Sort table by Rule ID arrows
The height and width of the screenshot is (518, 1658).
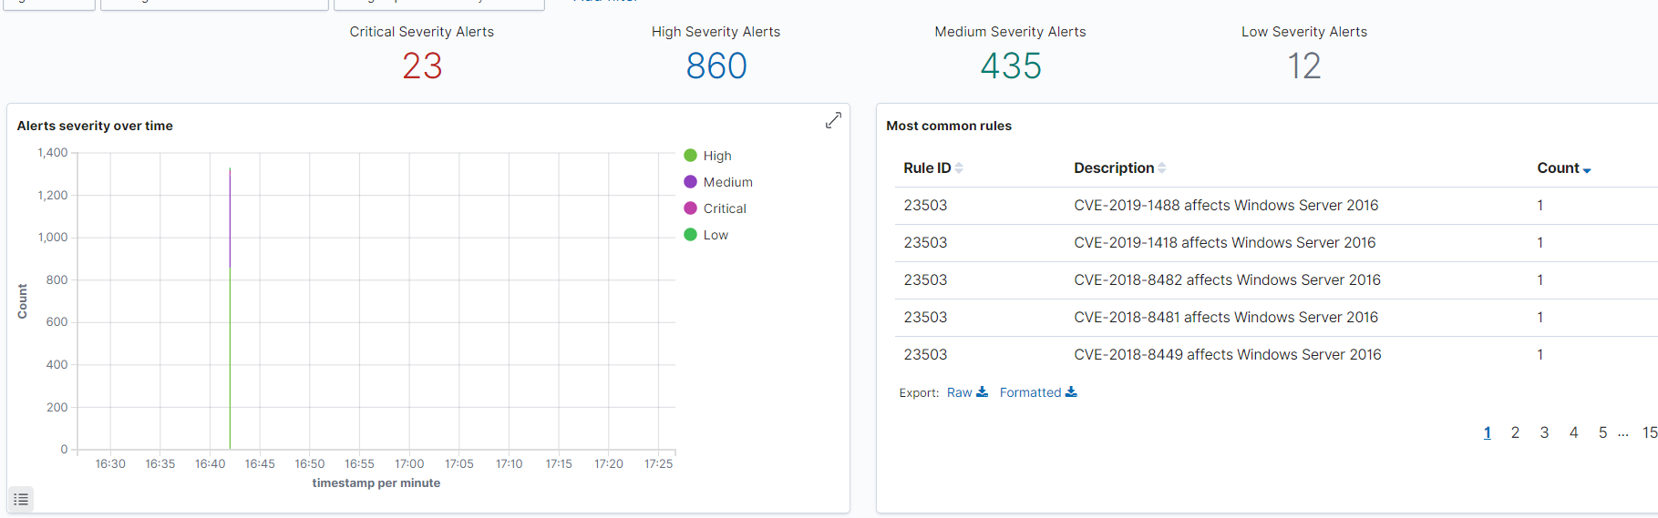pyautogui.click(x=959, y=168)
